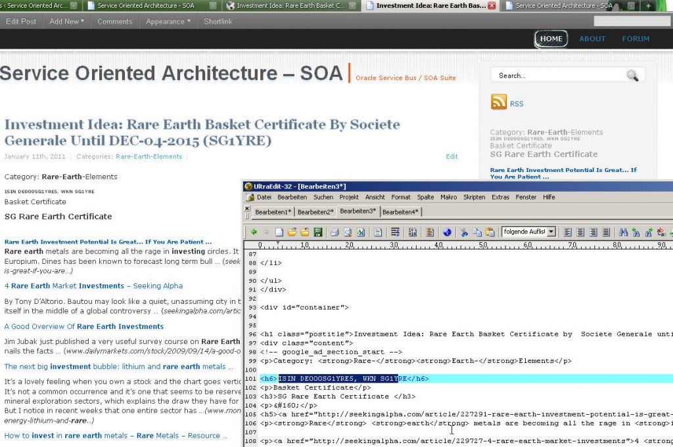673x447 pixels.
Task: Click Comments in admin bar
Action: 114,21
